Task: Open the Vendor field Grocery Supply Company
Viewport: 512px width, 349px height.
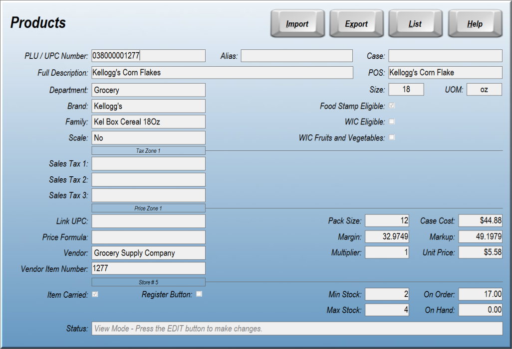Action: pyautogui.click(x=148, y=253)
